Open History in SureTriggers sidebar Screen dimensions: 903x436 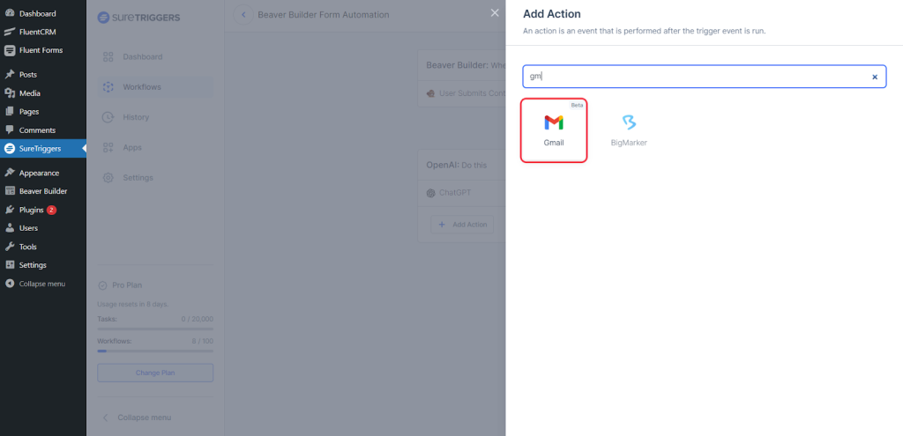[136, 117]
